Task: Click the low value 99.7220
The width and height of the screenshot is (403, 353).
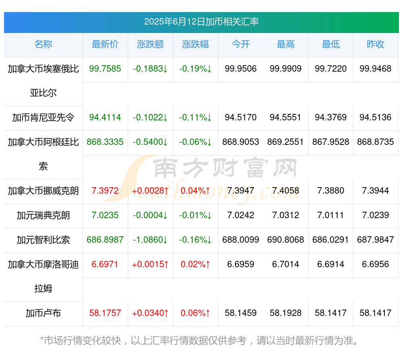Action: tap(331, 69)
